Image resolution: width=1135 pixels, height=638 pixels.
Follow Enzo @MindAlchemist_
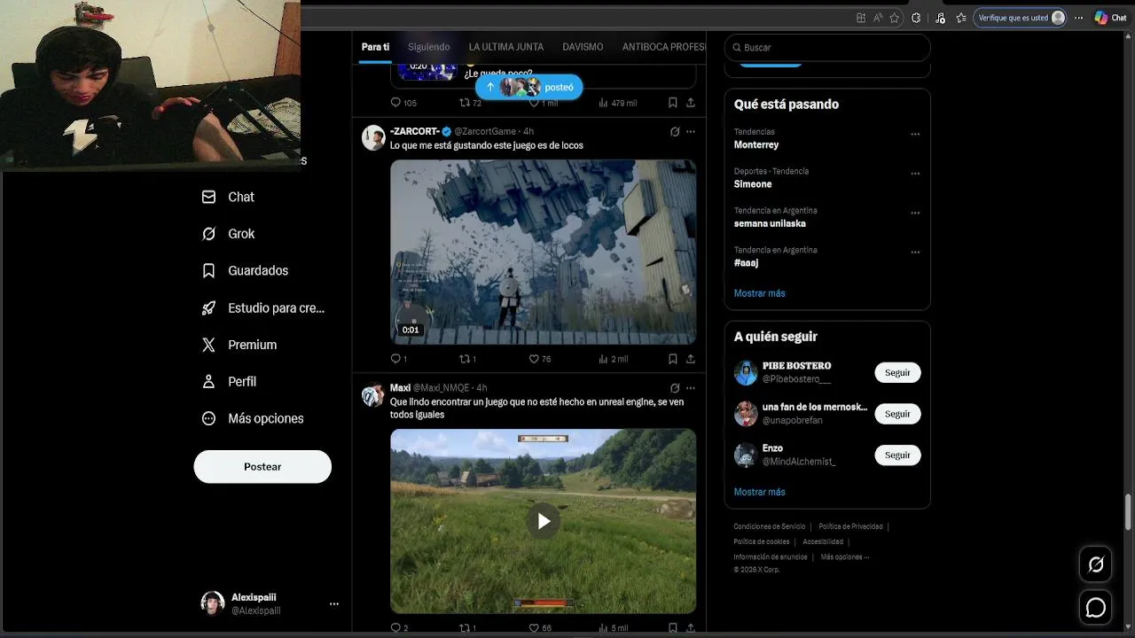click(x=897, y=455)
